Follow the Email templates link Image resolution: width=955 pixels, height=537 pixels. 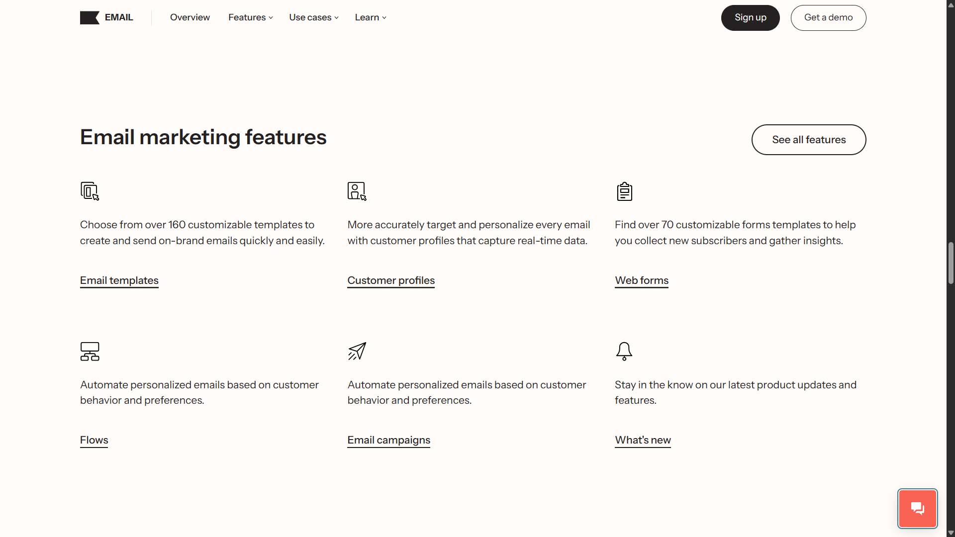[119, 280]
